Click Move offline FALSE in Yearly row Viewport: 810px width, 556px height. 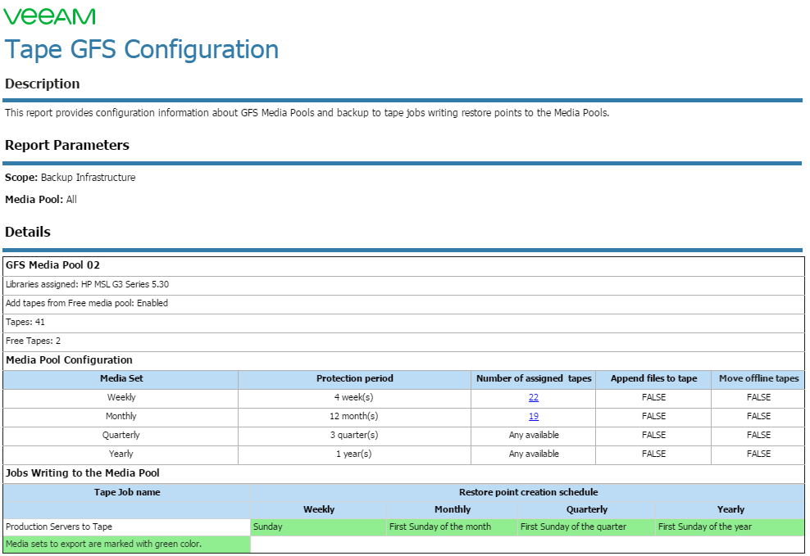point(758,455)
